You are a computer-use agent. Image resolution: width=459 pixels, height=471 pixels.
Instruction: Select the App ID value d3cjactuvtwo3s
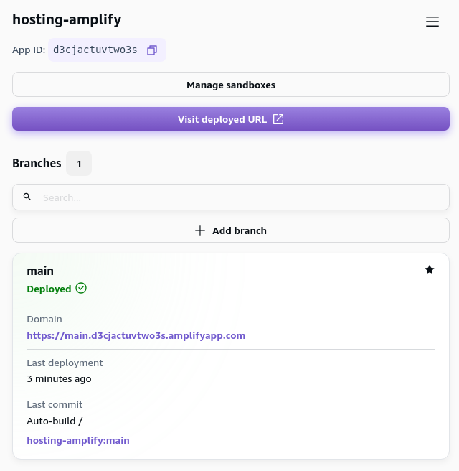[x=95, y=50]
